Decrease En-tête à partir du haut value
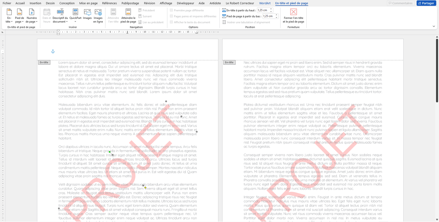Viewport: 439px width, 222px height. pos(271,11)
